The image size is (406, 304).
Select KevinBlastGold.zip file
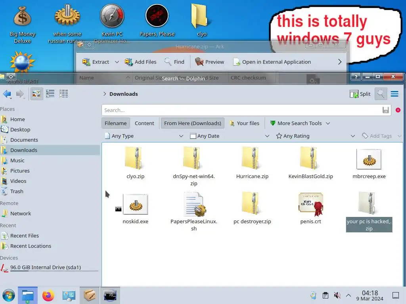[310, 163]
